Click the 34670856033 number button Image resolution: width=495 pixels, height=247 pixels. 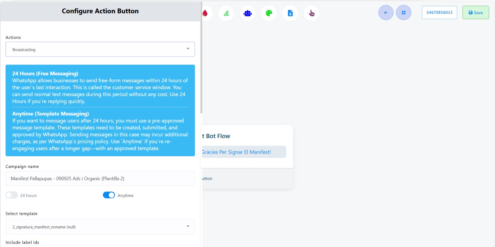439,13
